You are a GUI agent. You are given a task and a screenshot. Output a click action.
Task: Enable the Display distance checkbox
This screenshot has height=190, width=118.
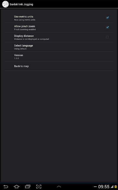pyautogui.click(x=107, y=37)
